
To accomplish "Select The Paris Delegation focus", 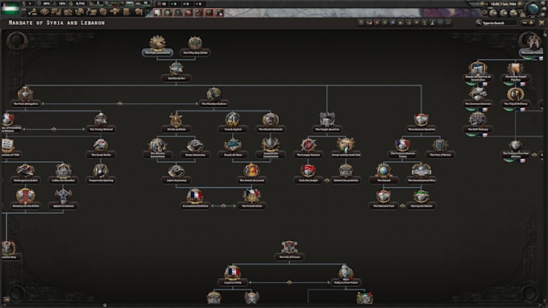I will (x=26, y=97).
